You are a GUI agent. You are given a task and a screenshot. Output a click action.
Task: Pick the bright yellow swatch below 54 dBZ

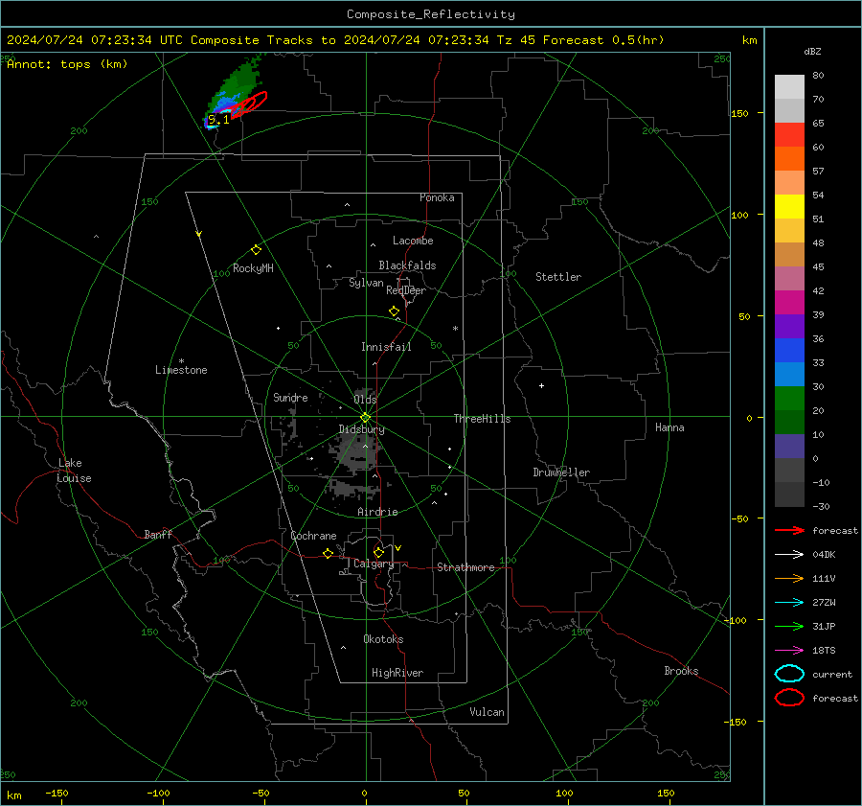coord(789,206)
